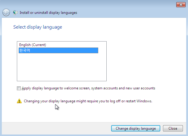Click empty area of language list box
Image resolution: width=188 pixels, height=136 pixels.
click(x=62, y=67)
